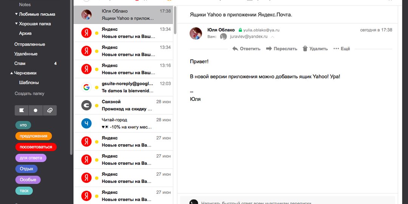Open the Спам folder

(20, 63)
